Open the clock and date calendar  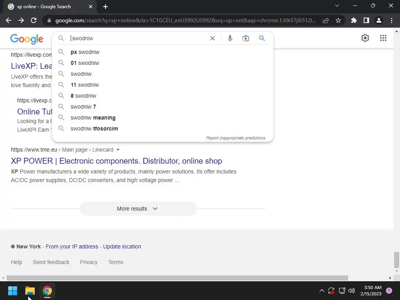click(371, 291)
